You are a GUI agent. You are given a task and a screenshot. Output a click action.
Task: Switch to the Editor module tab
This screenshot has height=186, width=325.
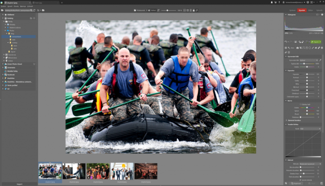click(x=310, y=10)
